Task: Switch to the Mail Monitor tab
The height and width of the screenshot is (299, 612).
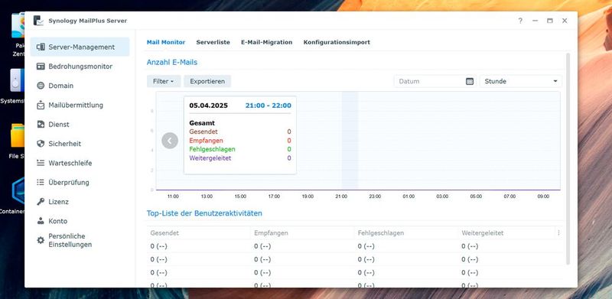Action: 166,42
